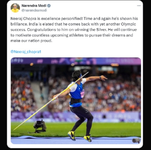The image size is (151, 150).
Task: Click the furry microphone on the track
Action: pyautogui.click(x=136, y=140)
